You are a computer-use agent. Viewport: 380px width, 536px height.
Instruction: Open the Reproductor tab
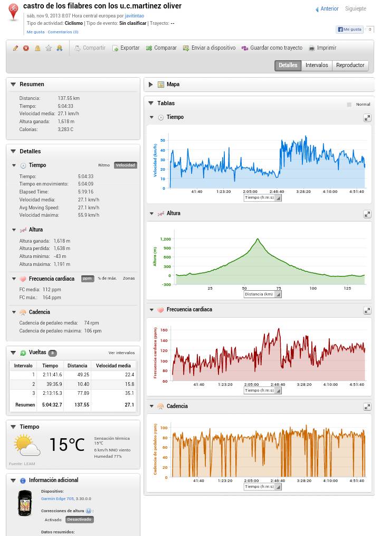point(350,66)
